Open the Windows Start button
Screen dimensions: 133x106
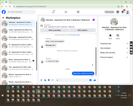2,95
